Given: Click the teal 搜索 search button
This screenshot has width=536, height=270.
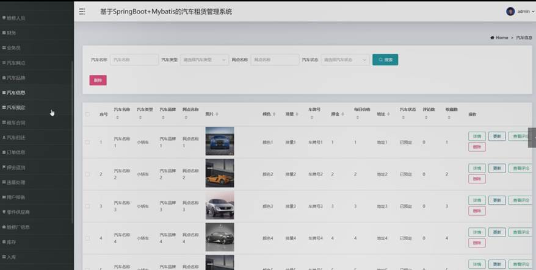Looking at the screenshot, I should [x=385, y=60].
